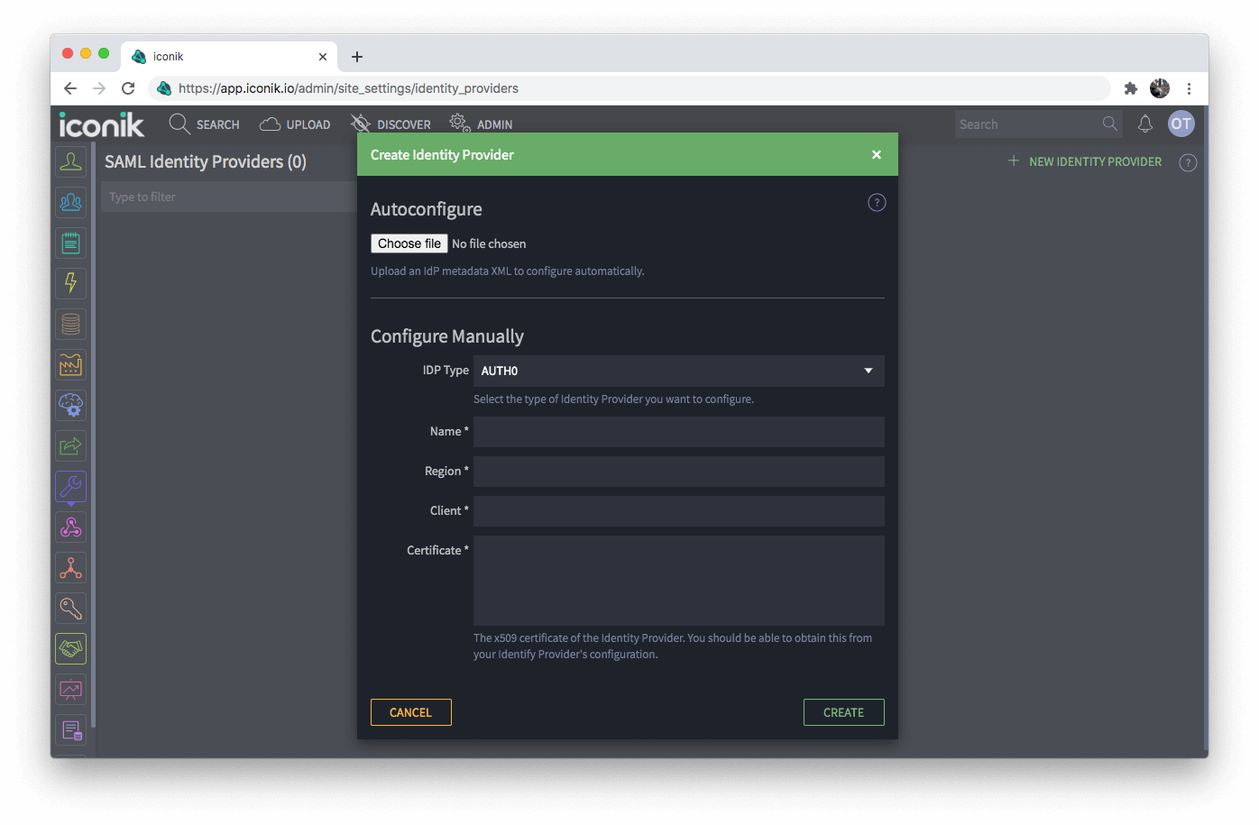Open the Storages admin section

pyautogui.click(x=70, y=324)
